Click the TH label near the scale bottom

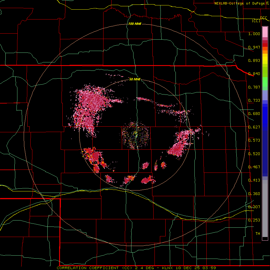coord(258,234)
